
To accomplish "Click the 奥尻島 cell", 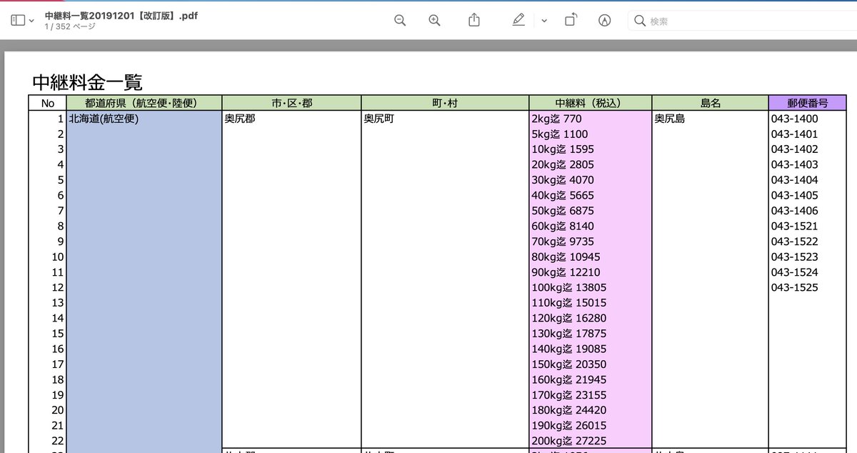I will 670,119.
